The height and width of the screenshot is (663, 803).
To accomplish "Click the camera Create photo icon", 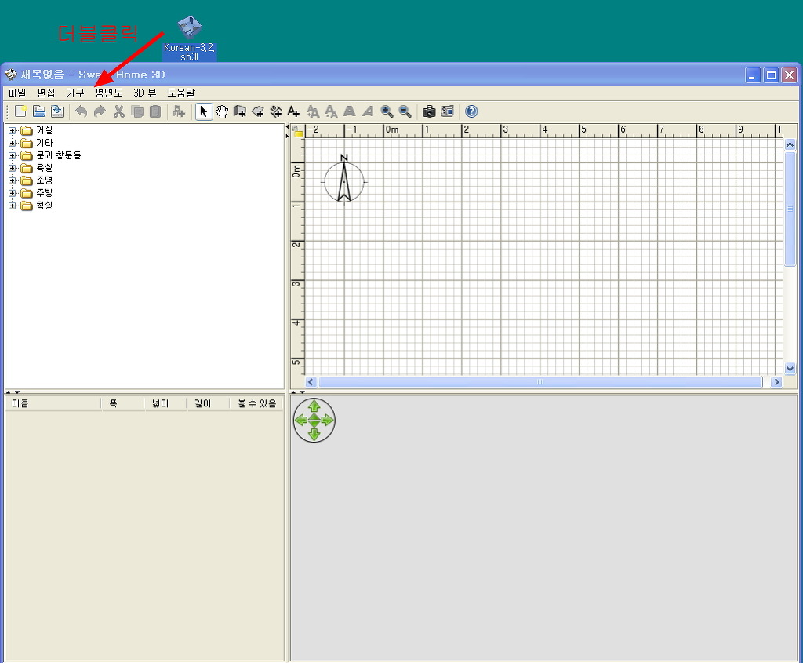I will (x=429, y=111).
